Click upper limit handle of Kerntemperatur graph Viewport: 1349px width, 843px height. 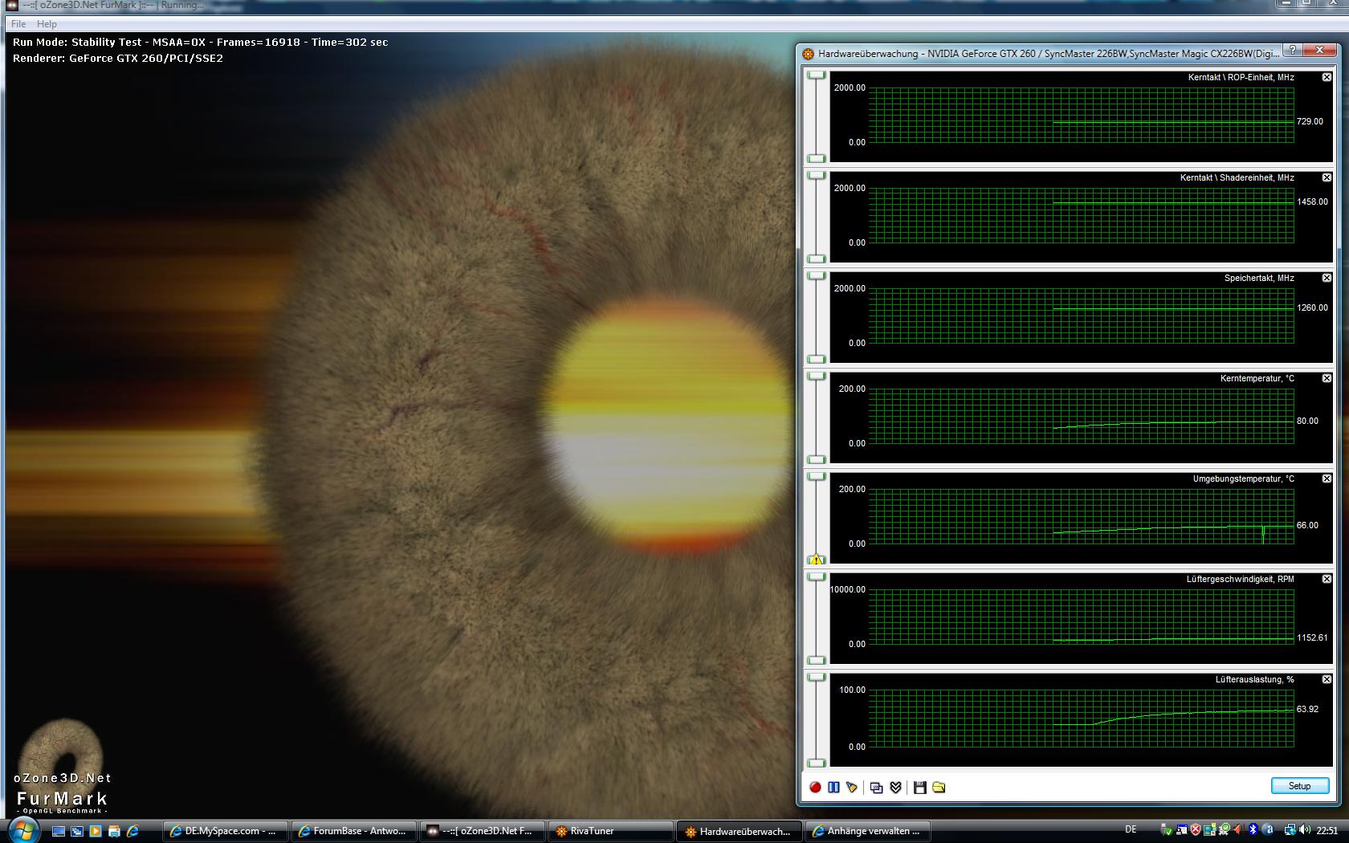817,376
